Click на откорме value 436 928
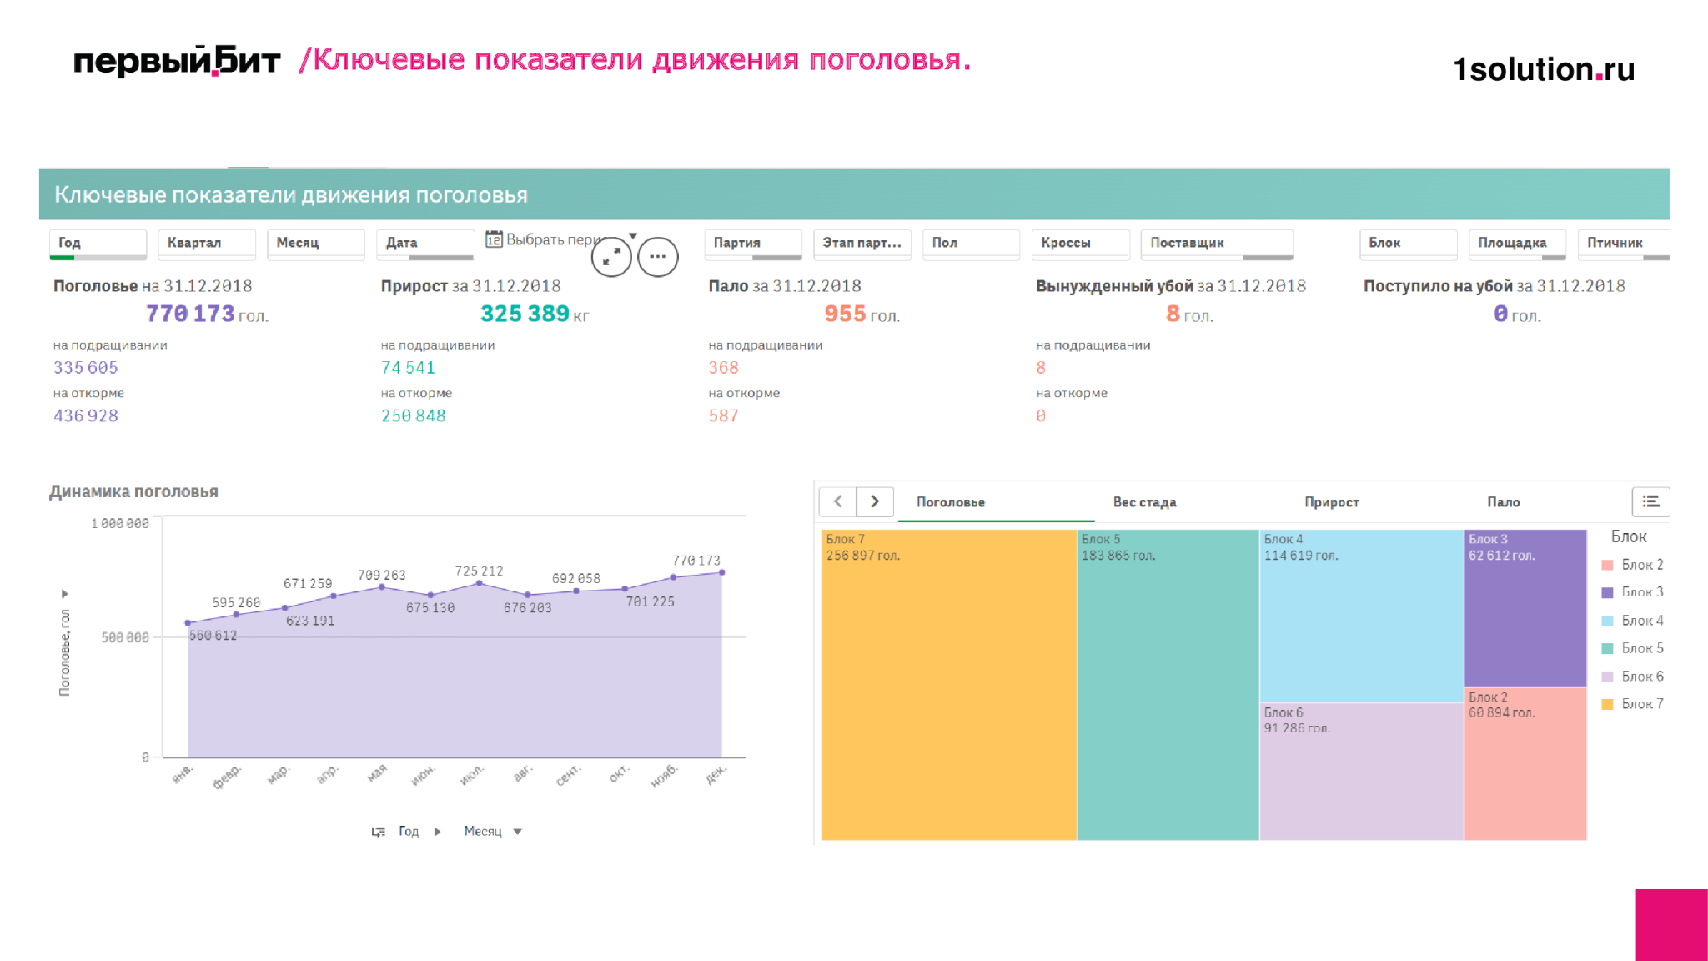This screenshot has height=961, width=1708. 86,415
